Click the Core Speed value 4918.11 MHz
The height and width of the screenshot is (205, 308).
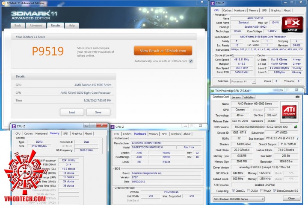click(x=241, y=60)
